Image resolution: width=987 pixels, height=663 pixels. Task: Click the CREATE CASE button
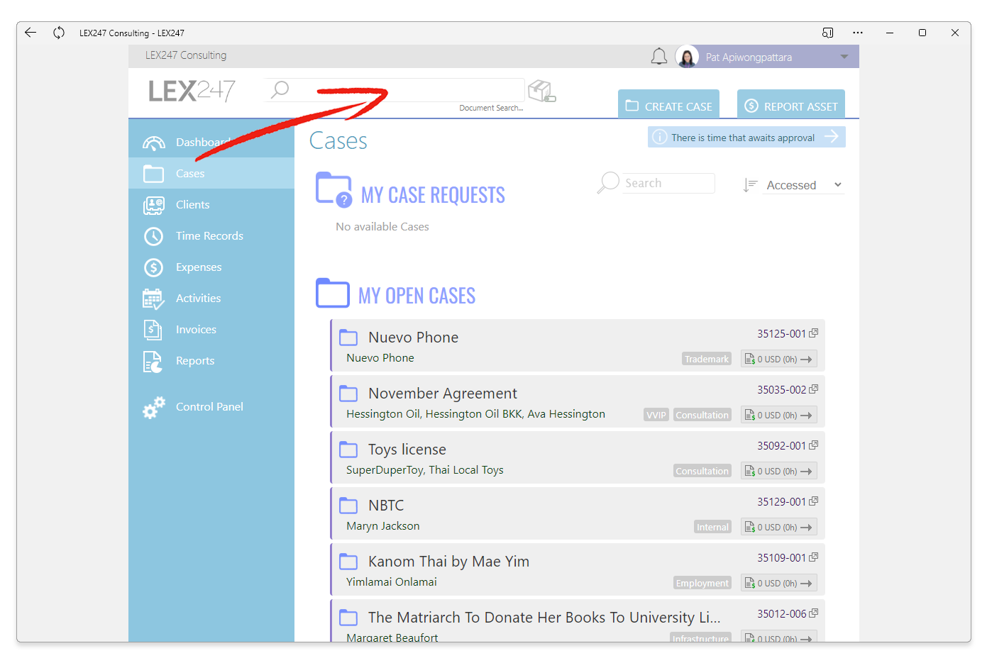coord(668,104)
